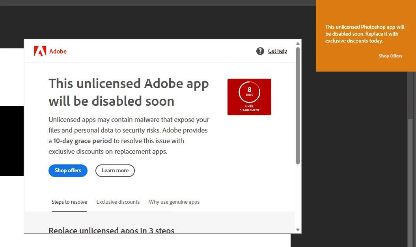Click the dialog's vertical scrollbar thumb

tap(298, 106)
